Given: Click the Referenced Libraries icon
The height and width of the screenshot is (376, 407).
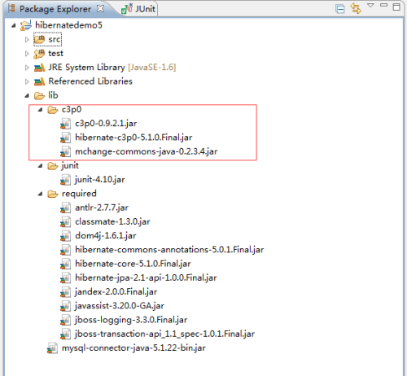Looking at the screenshot, I should point(39,81).
